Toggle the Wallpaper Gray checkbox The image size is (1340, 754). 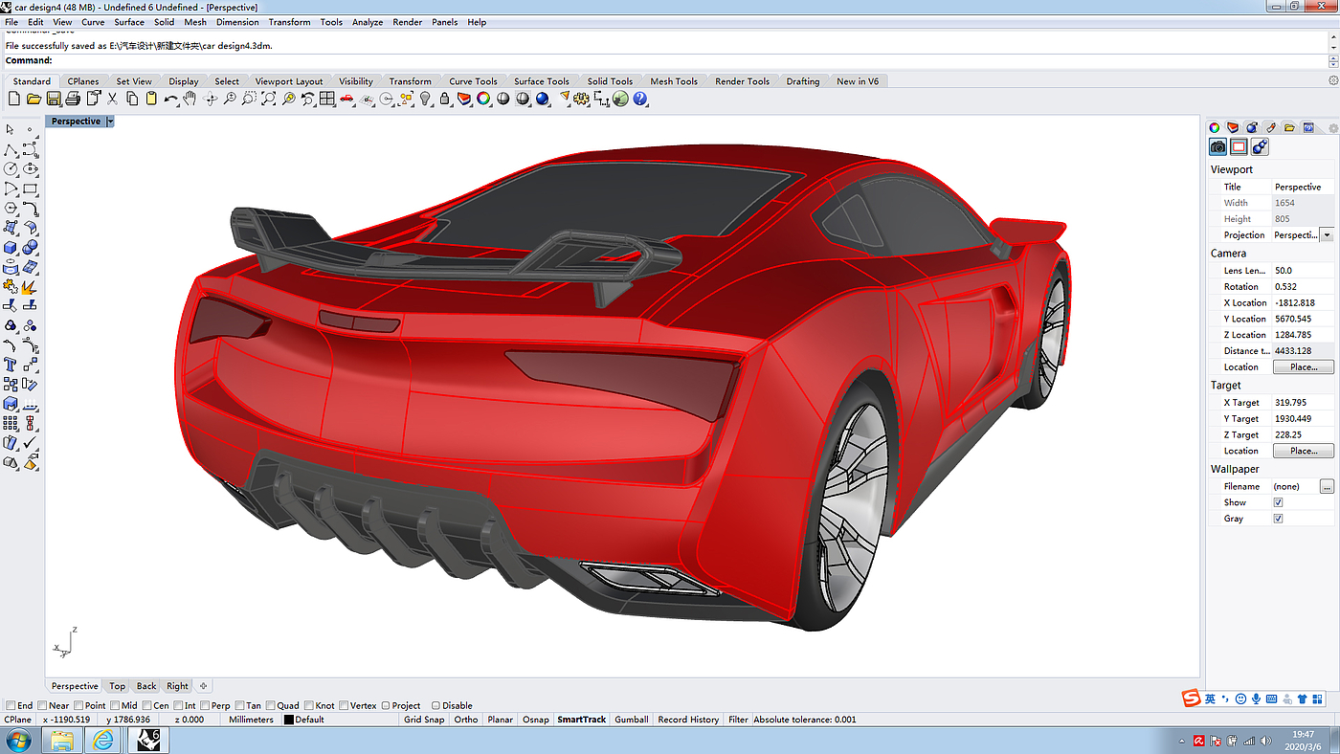1278,519
